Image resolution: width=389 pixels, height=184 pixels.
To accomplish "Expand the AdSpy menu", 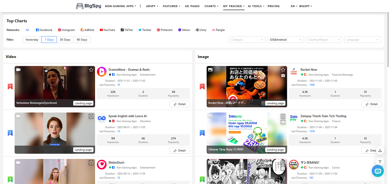I will [x=152, y=6].
